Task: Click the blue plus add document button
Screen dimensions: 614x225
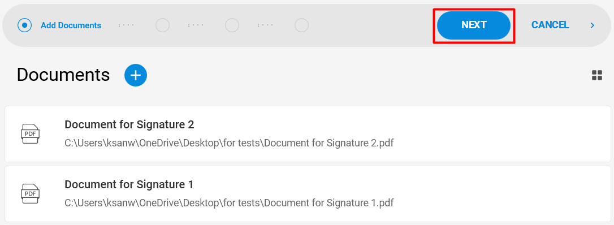Action: 136,75
